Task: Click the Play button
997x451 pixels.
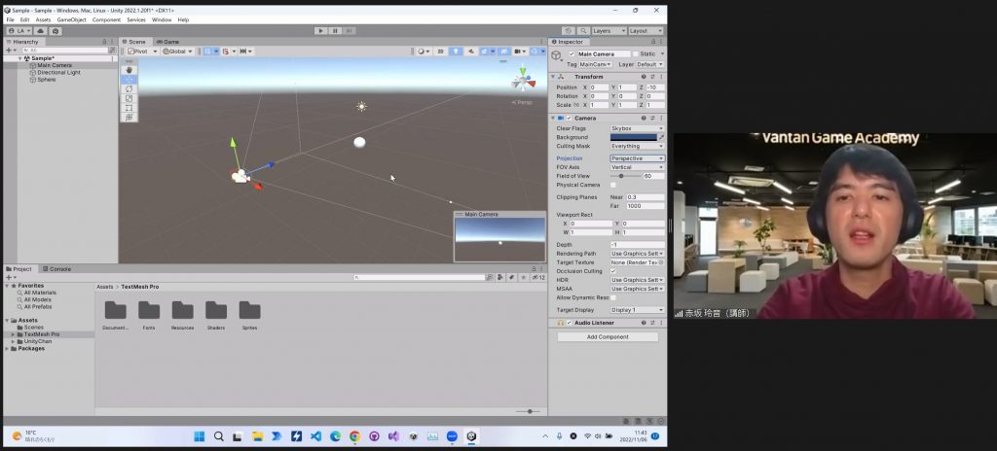Action: pos(320,30)
